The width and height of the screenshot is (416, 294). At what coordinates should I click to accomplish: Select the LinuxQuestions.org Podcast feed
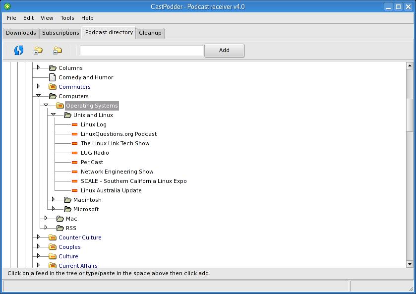(119, 134)
